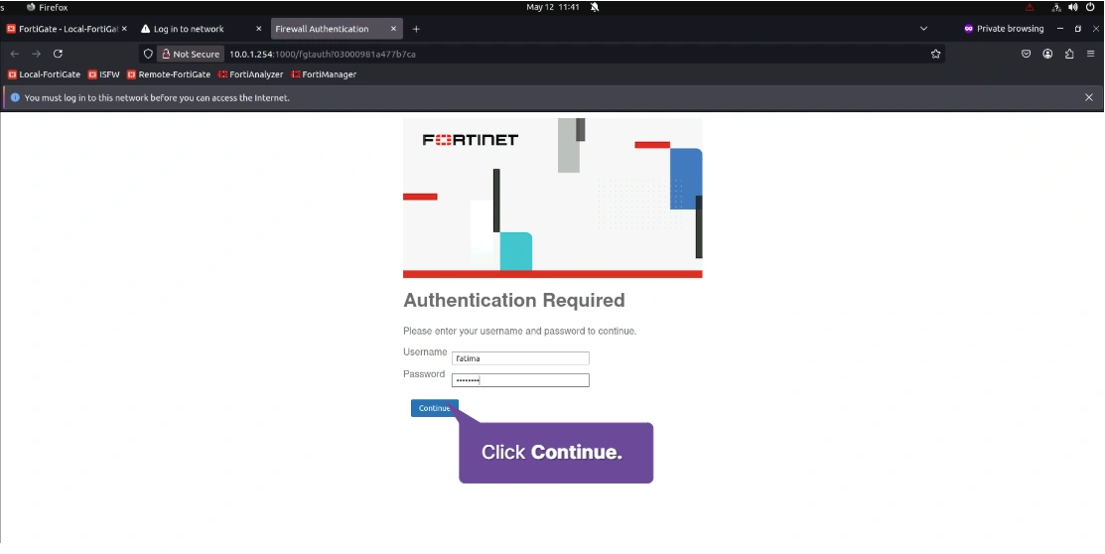Viewport: 1105px width, 554px height.
Task: Click the red warning tray icon
Action: pos(1030,7)
